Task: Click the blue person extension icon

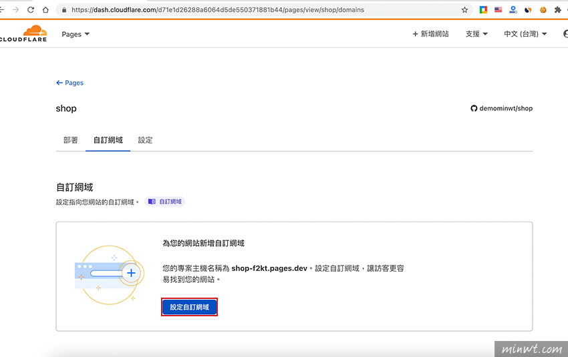Action: tap(513, 10)
